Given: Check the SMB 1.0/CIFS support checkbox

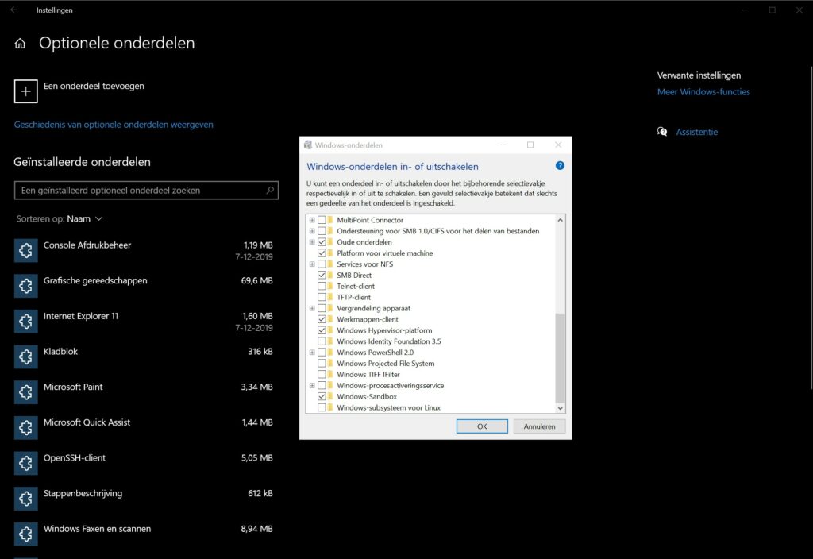Looking at the screenshot, I should click(x=322, y=231).
